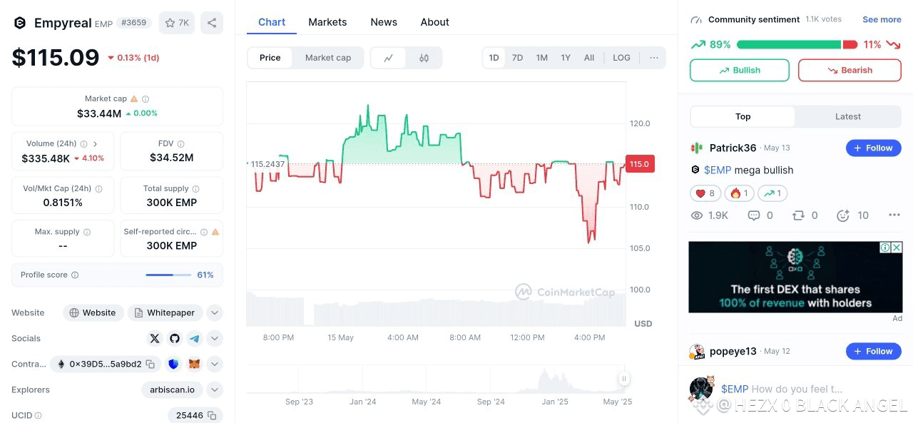
Task: Click the blue shield security icon
Action: pos(173,365)
